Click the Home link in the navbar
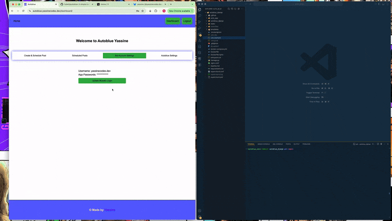The image size is (392, 221). click(x=17, y=21)
